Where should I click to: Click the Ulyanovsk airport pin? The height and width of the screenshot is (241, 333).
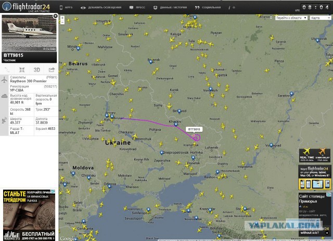click(x=318, y=41)
